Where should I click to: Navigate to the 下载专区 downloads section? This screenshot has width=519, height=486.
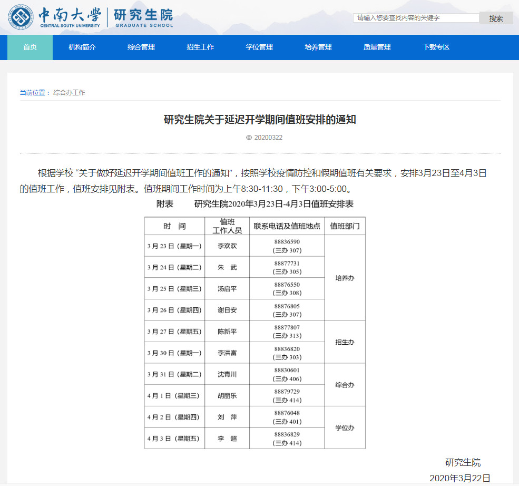click(436, 47)
